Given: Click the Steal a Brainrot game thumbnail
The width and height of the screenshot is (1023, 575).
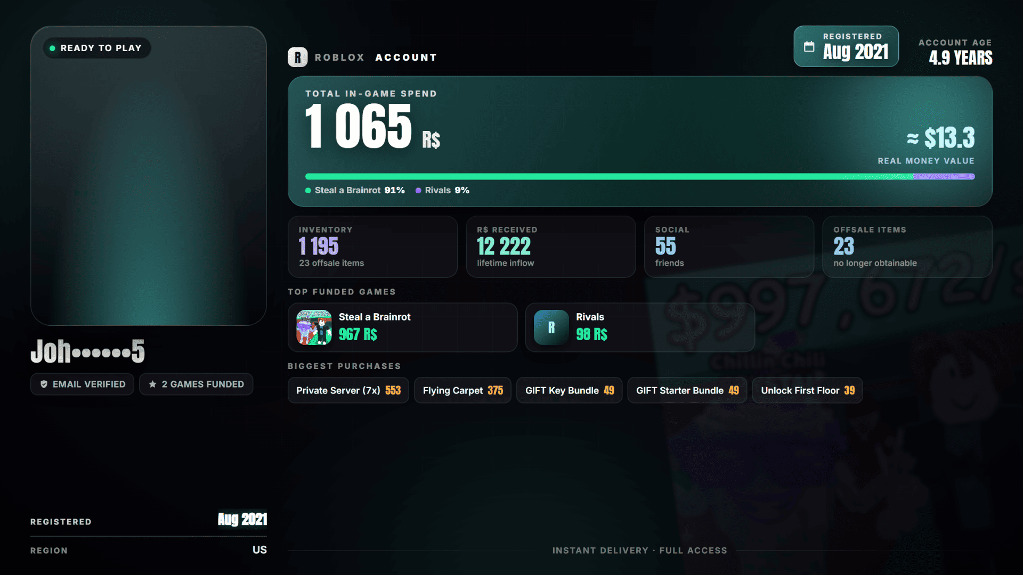Looking at the screenshot, I should coord(314,327).
